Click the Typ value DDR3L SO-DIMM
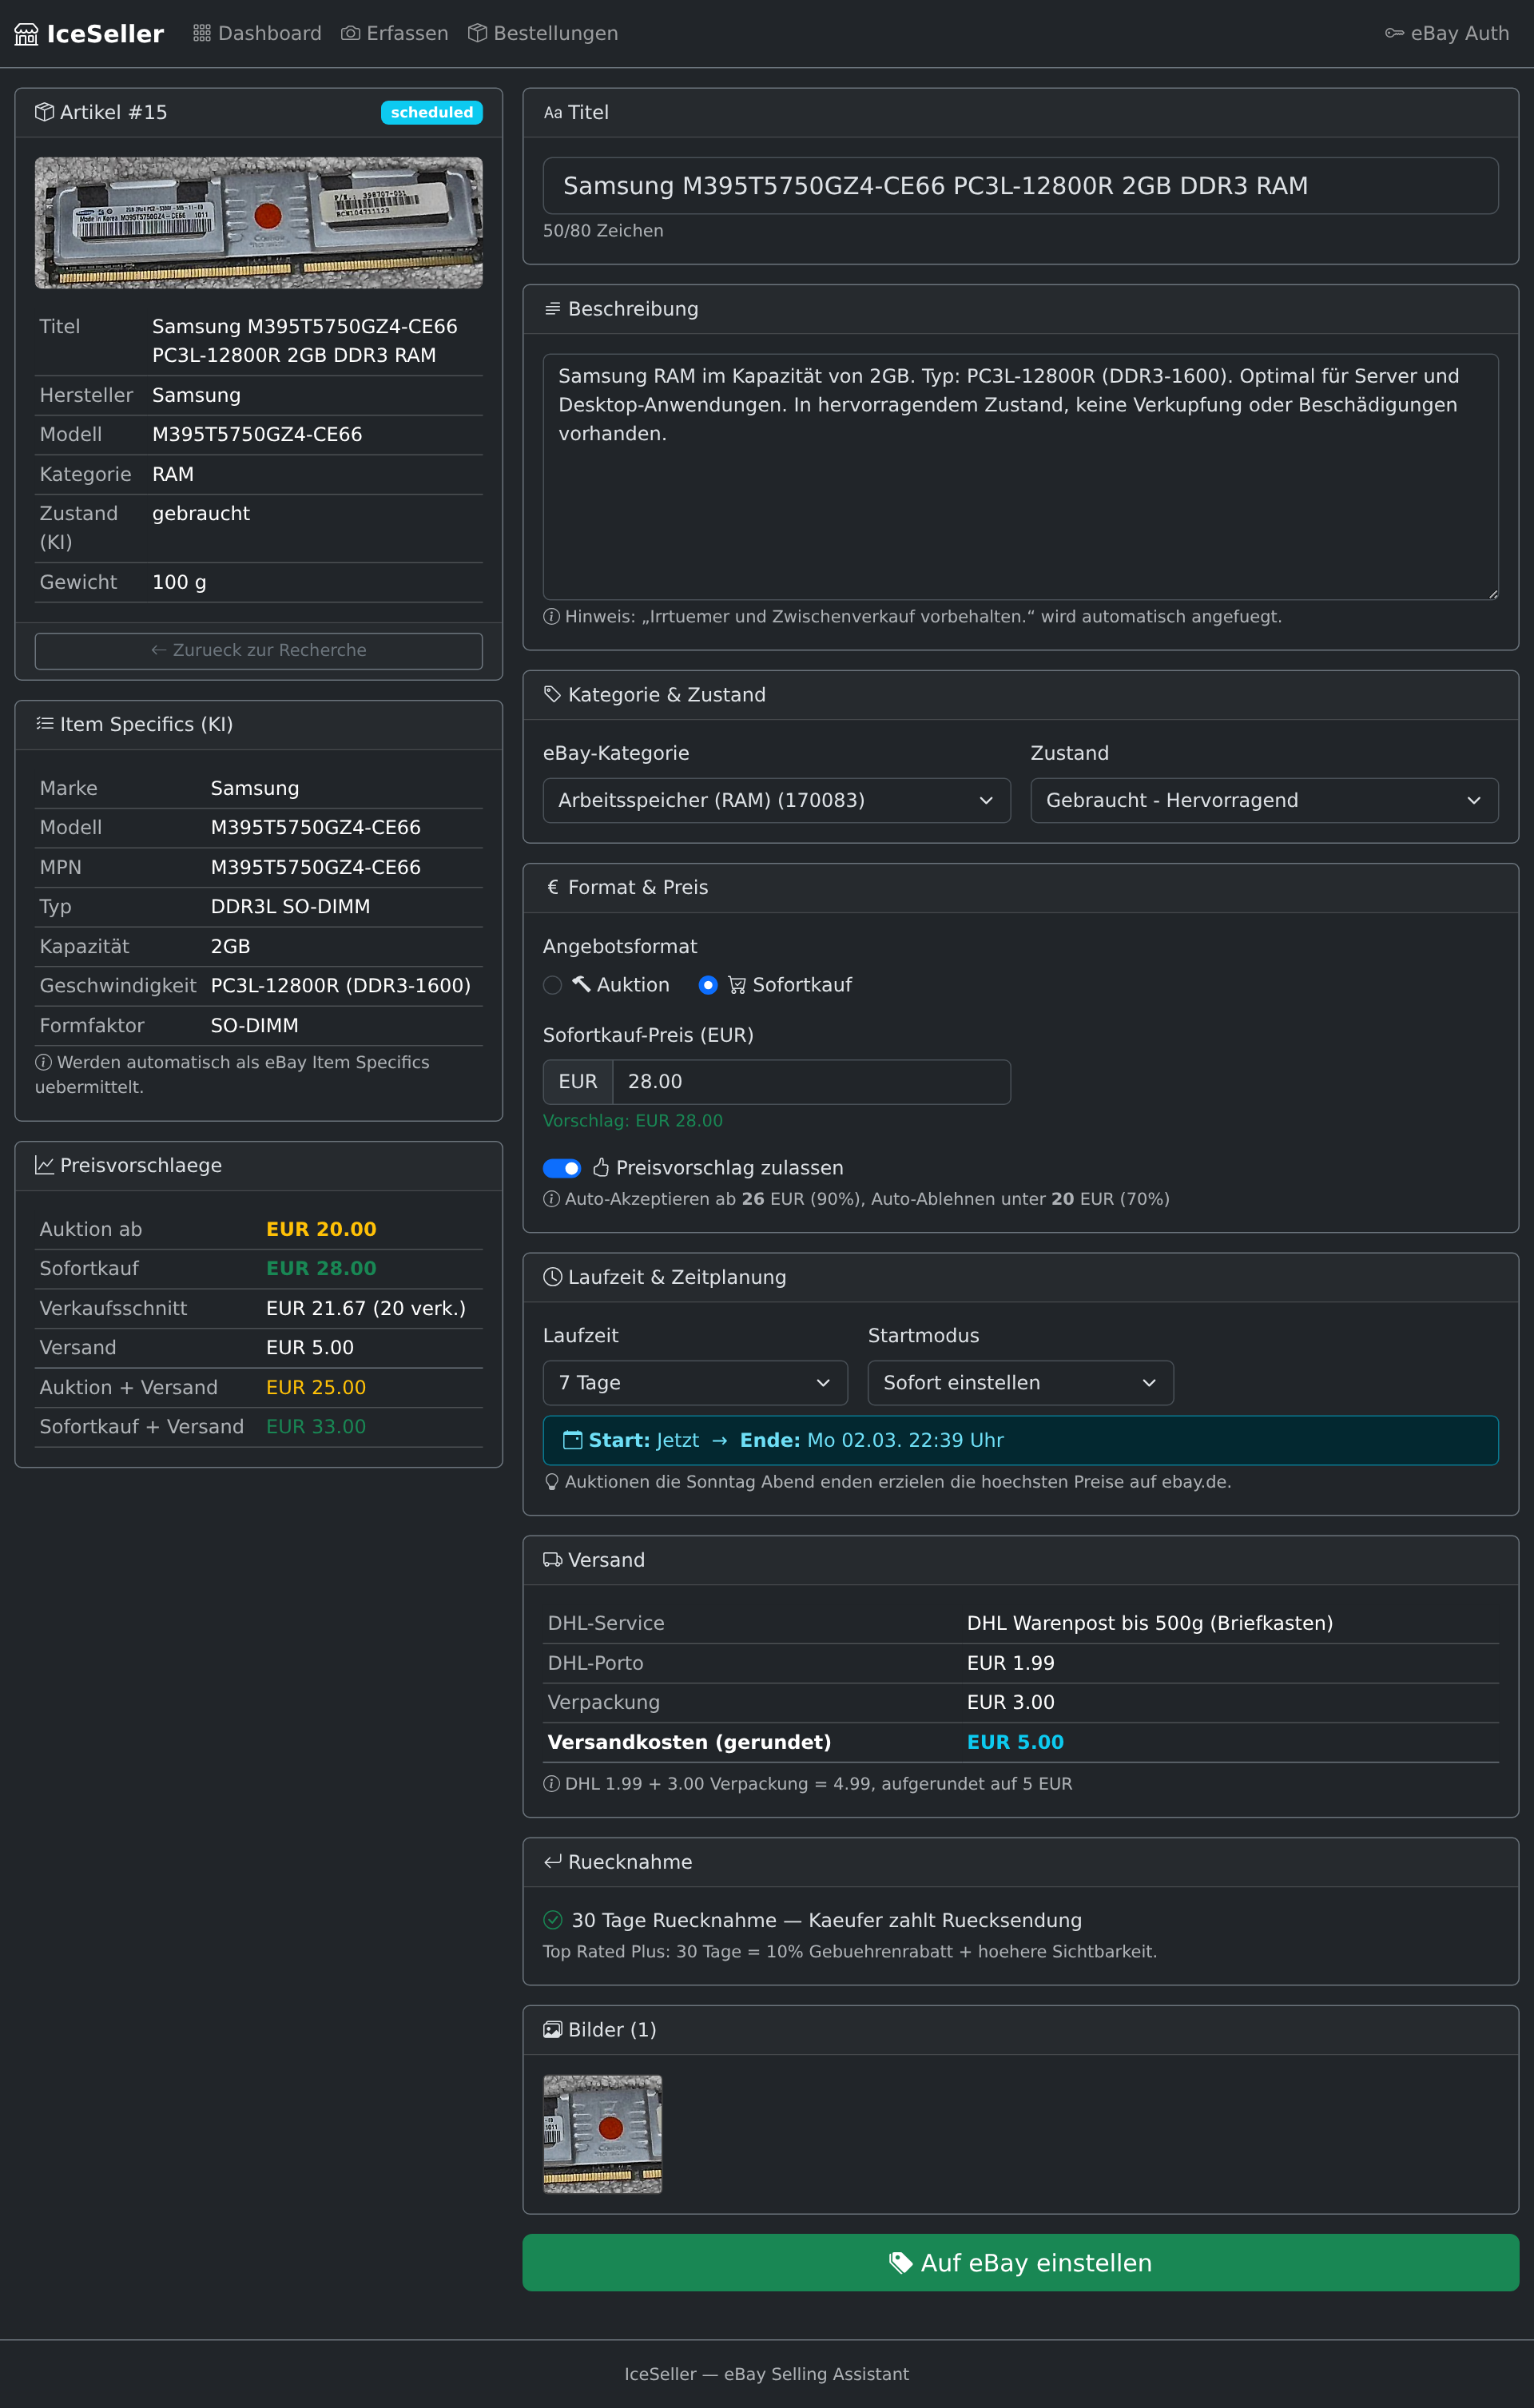Viewport: 1534px width, 2408px height. [x=290, y=906]
